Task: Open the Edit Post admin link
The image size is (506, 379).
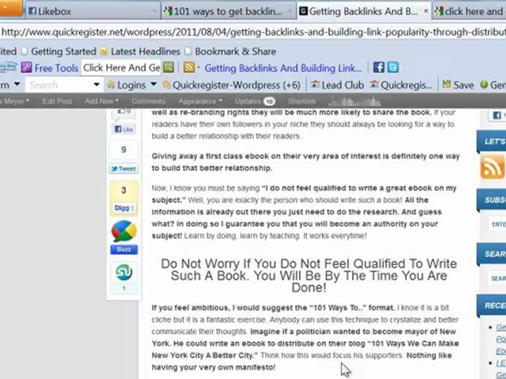Action: 57,101
